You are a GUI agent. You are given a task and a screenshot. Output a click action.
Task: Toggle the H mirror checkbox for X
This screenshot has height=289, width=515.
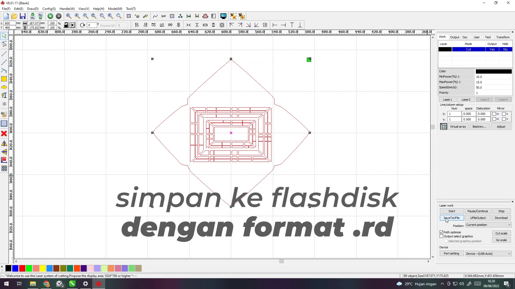[495, 114]
